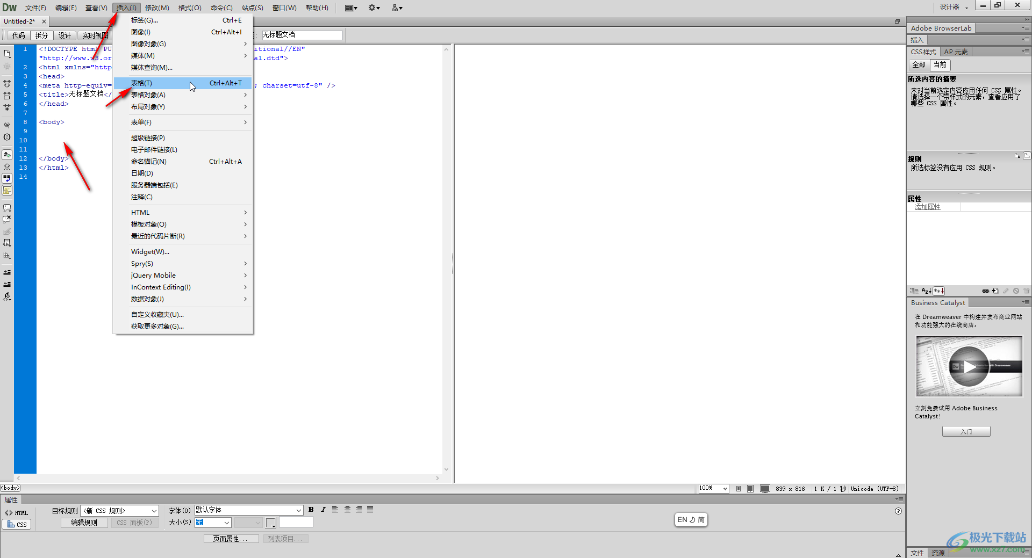The width and height of the screenshot is (1032, 558).
Task: Expand jQuery Mobile submenu
Action: point(183,276)
